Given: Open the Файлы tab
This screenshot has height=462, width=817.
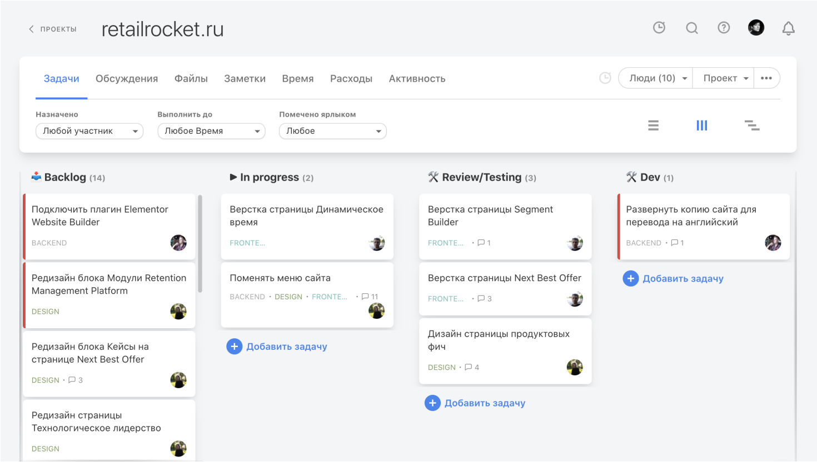Looking at the screenshot, I should point(191,79).
